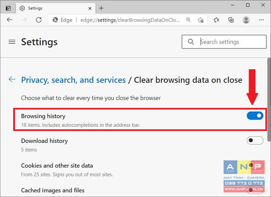Click the zoom magnifier in address bar

(188, 20)
